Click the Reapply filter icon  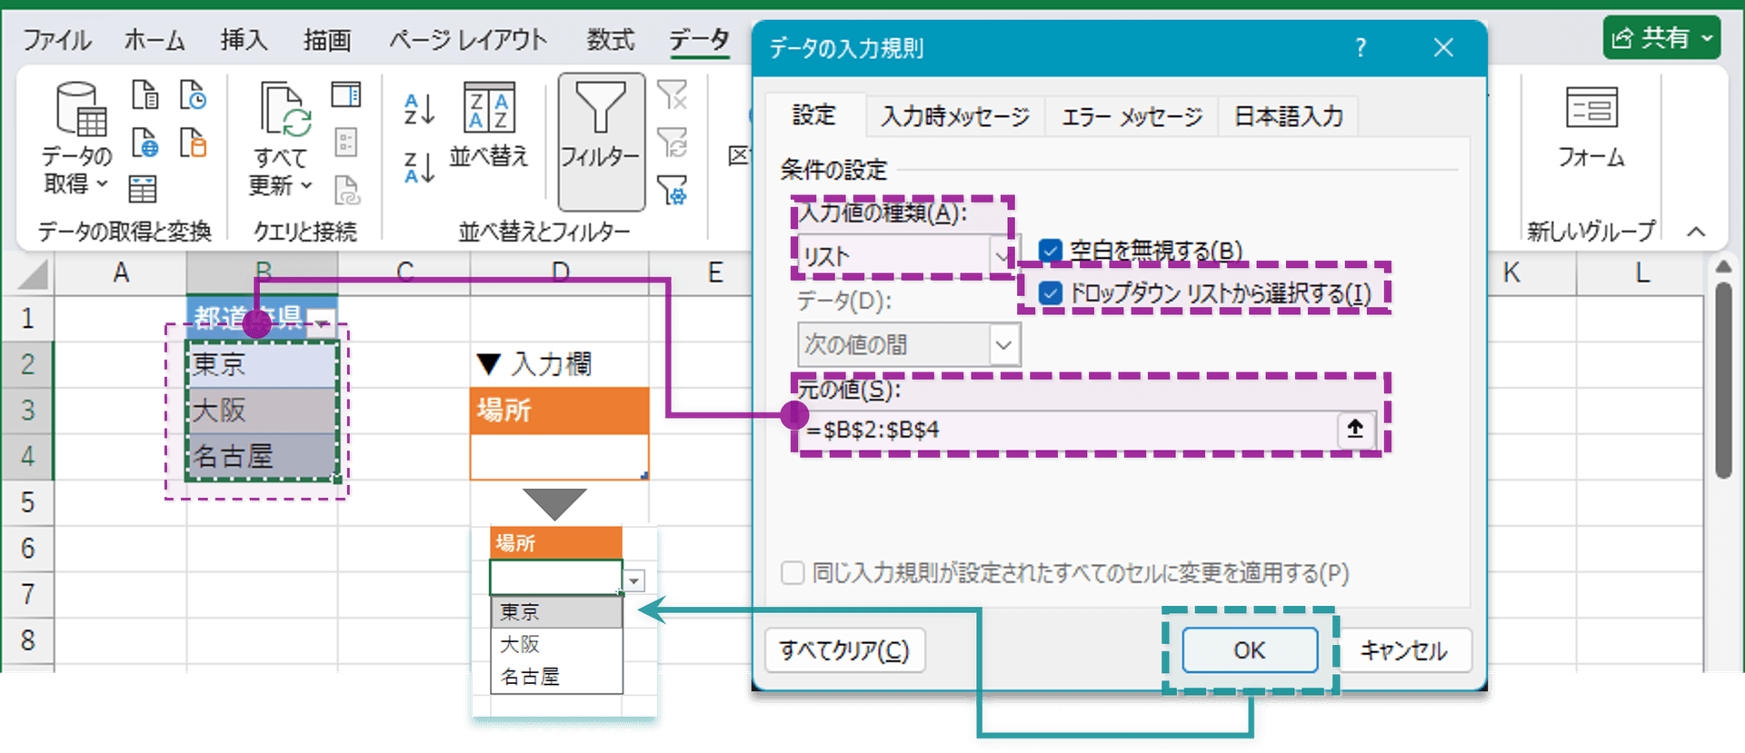coord(673,143)
